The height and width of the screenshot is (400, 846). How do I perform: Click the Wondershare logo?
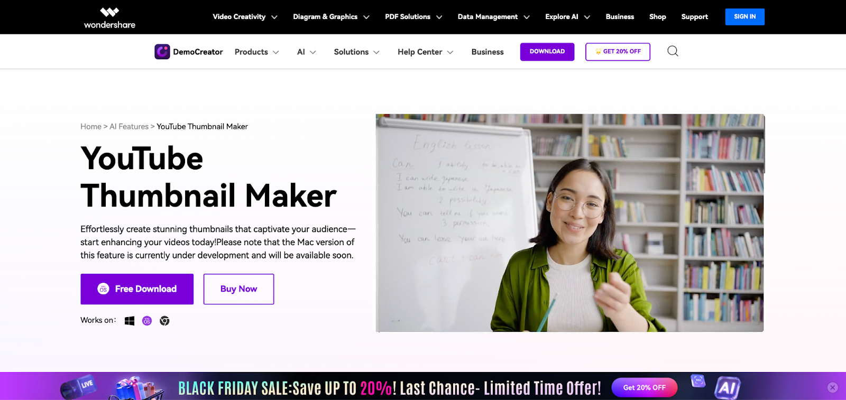(x=109, y=18)
